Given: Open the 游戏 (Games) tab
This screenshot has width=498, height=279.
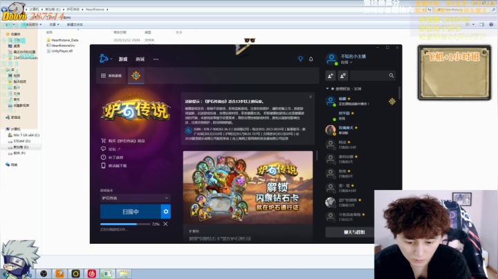Looking at the screenshot, I should point(123,59).
